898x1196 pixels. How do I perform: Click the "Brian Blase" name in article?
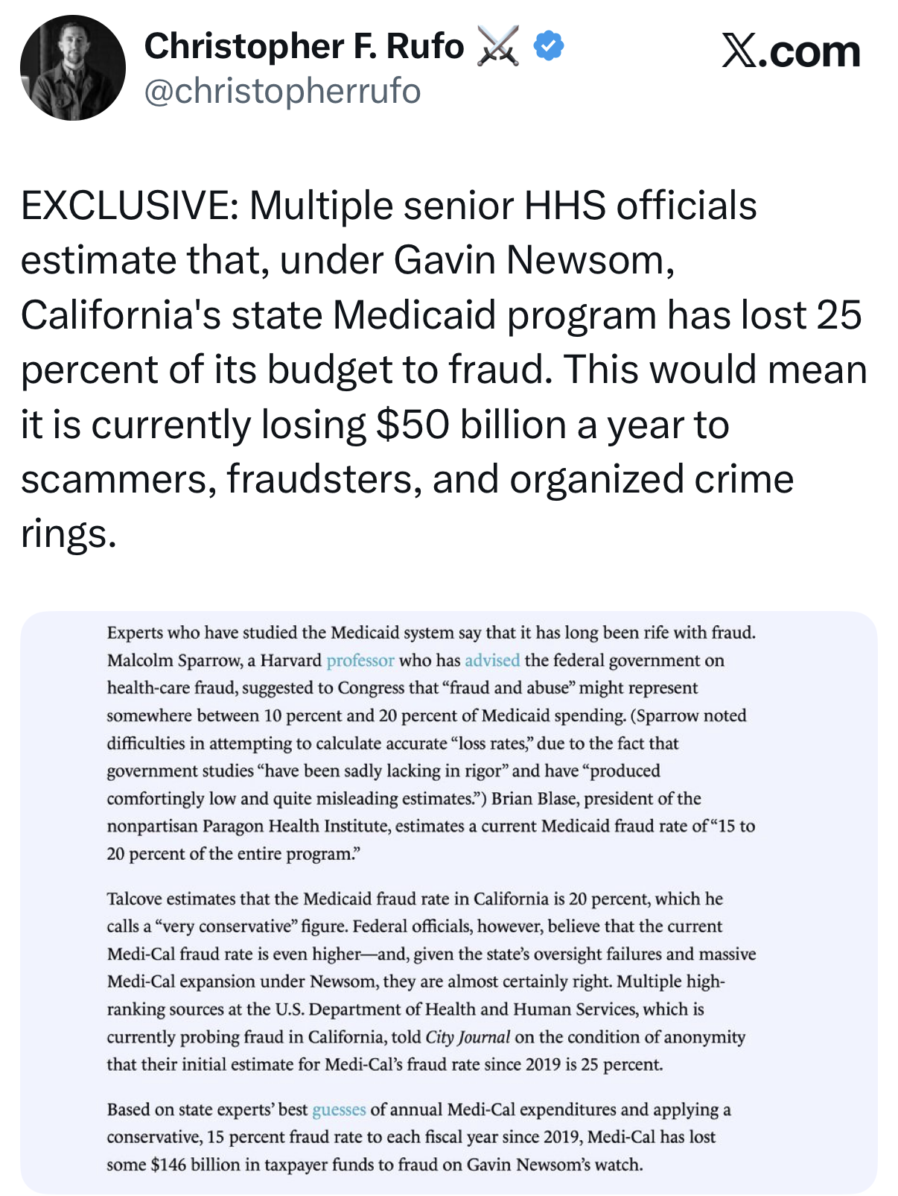tap(533, 798)
